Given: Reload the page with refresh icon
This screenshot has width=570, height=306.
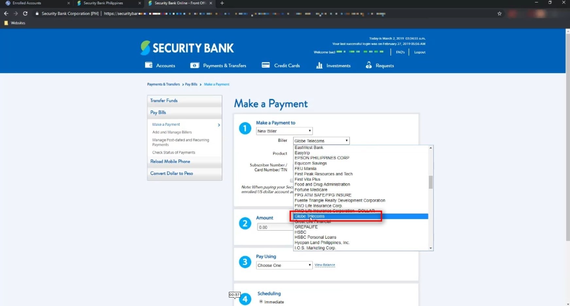Looking at the screenshot, I should click(x=25, y=13).
